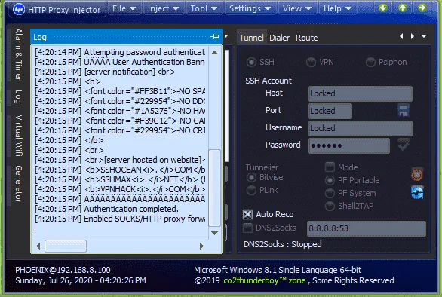Viewport: 442px width, 297px height.
Task: Toggle the Auto Reco checkbox
Action: (x=247, y=214)
